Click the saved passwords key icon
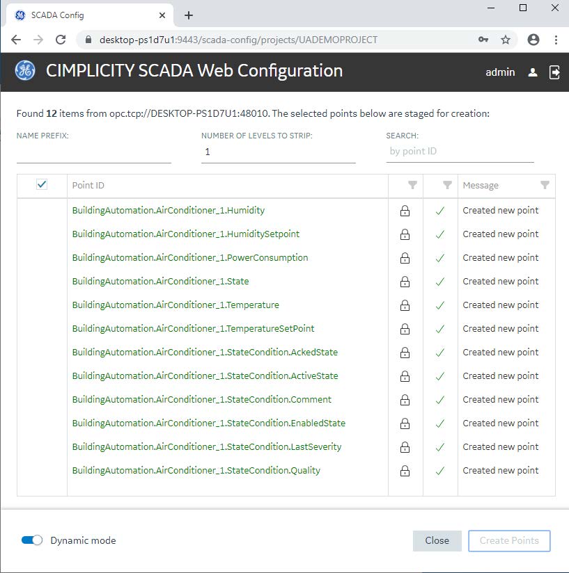The width and height of the screenshot is (569, 573). (x=483, y=40)
